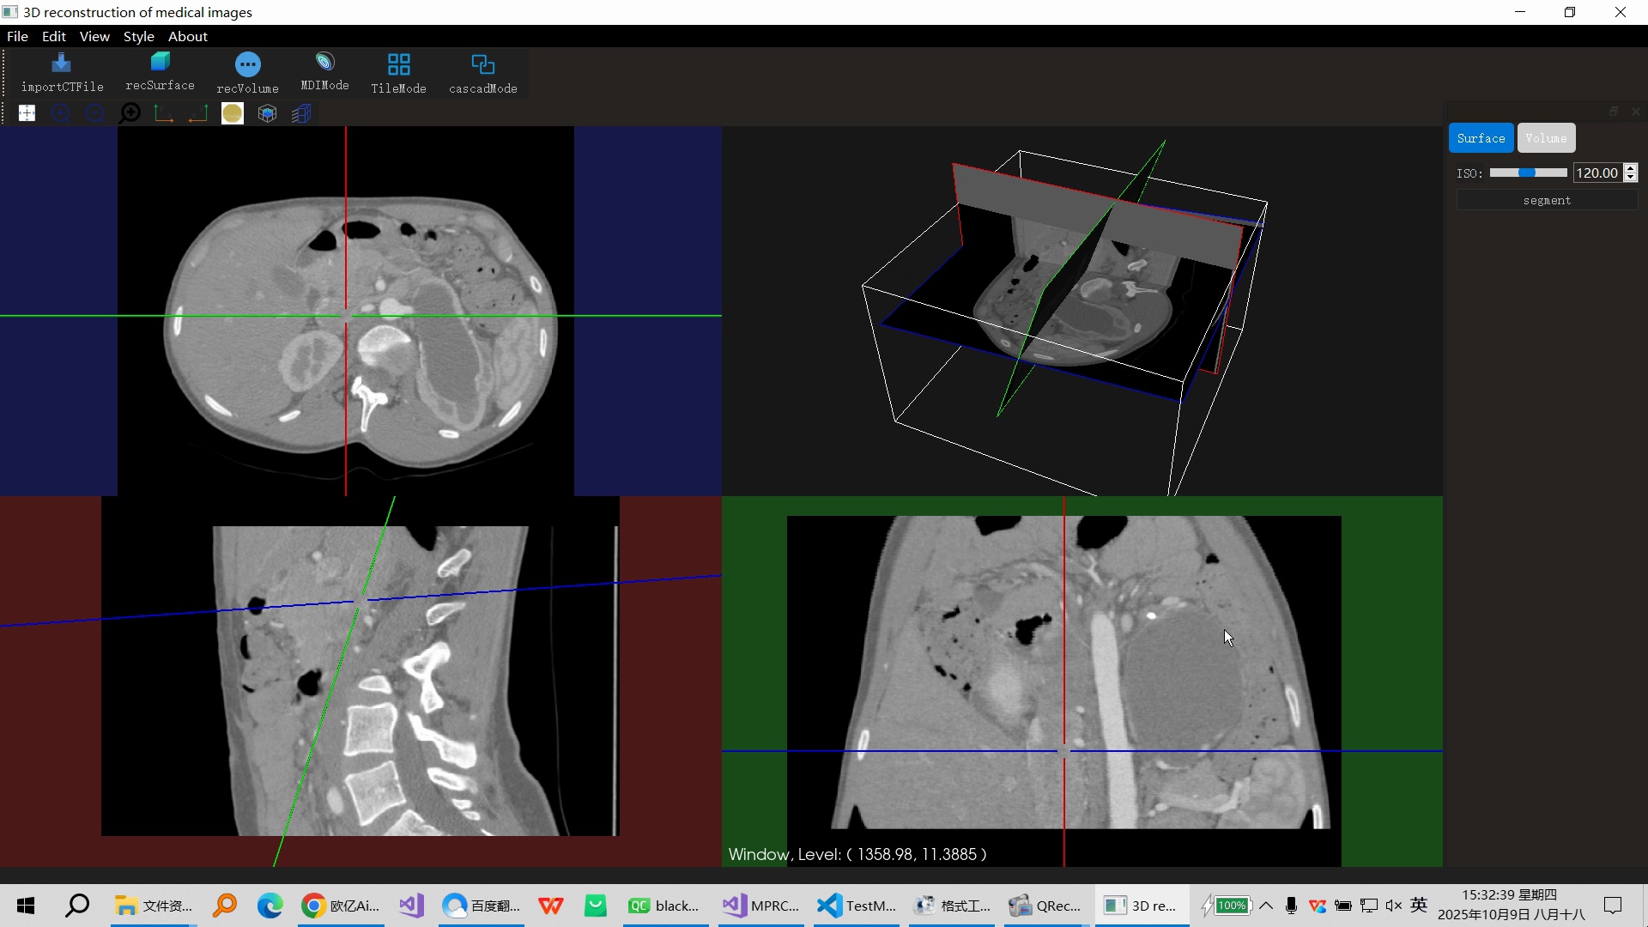The width and height of the screenshot is (1648, 927).
Task: Launch recVolume volume rendering
Action: [247, 73]
